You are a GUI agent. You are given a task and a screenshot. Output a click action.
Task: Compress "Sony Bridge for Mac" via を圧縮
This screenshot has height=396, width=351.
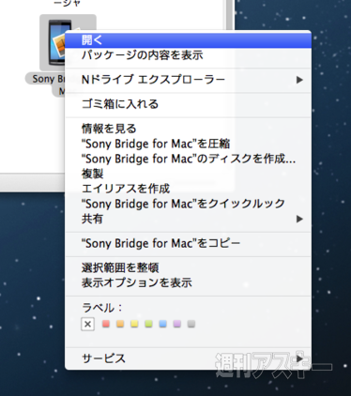188,144
